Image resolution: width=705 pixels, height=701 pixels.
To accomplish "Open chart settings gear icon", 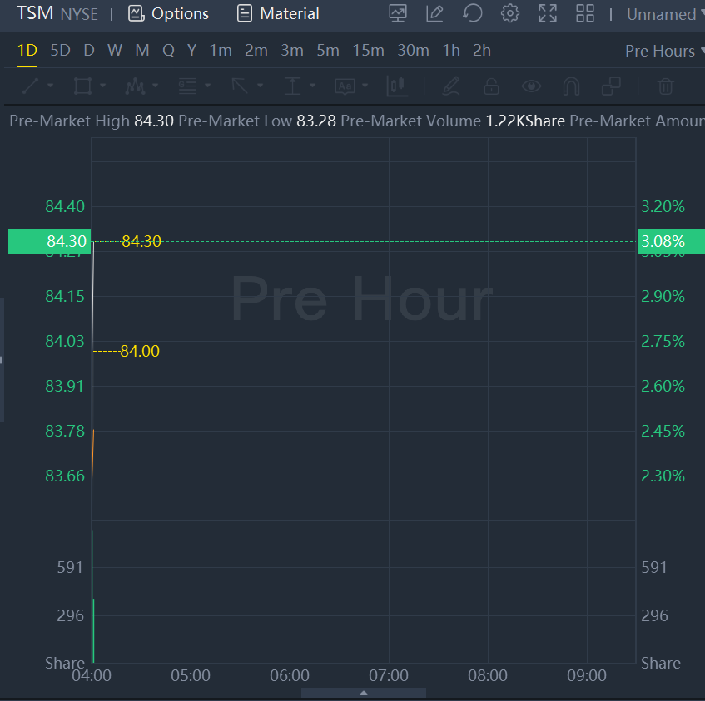I will pyautogui.click(x=510, y=13).
